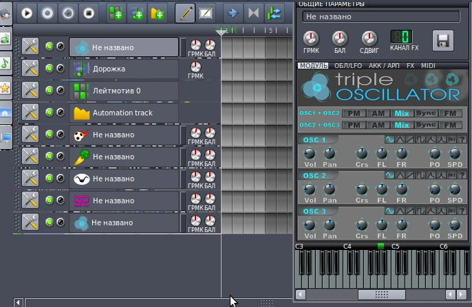Select the Лейтмотив 0 track button

(124, 91)
